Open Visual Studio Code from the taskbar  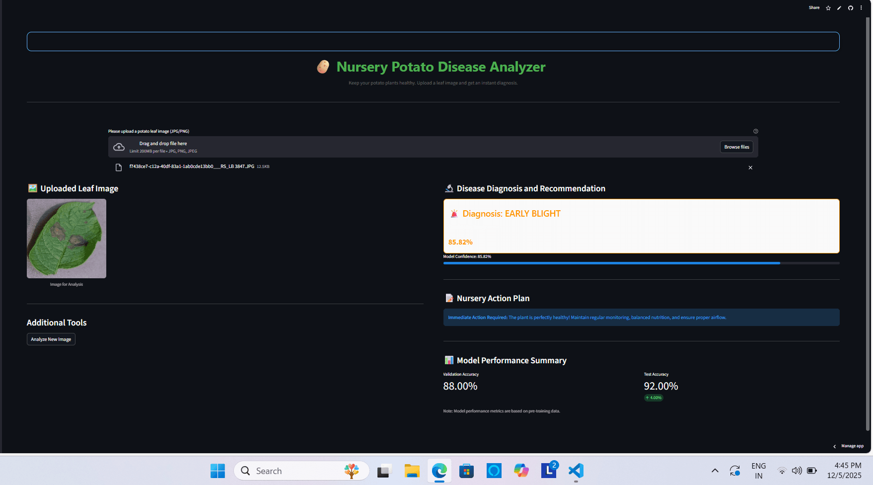click(576, 471)
